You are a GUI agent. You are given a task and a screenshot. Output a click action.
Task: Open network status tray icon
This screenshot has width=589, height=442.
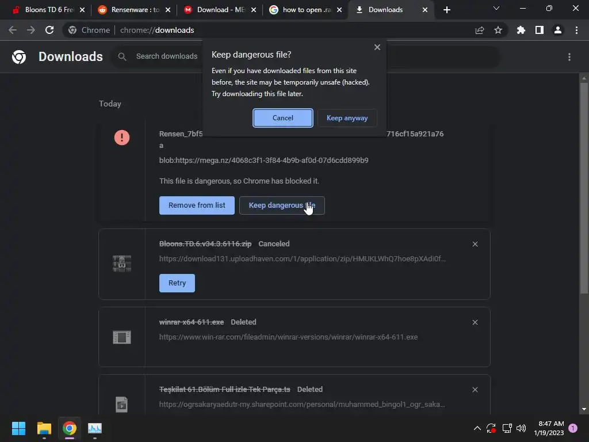(x=507, y=428)
